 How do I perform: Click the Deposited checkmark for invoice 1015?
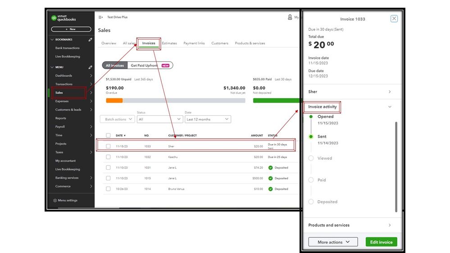pos(270,178)
